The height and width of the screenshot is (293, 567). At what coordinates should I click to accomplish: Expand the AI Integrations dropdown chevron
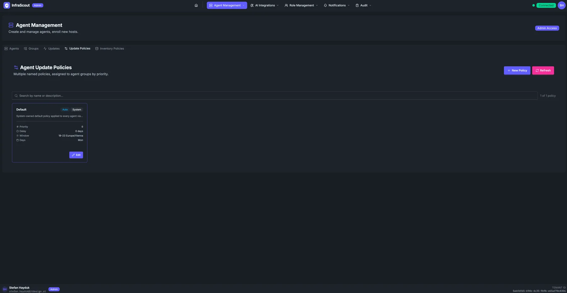pyautogui.click(x=278, y=5)
